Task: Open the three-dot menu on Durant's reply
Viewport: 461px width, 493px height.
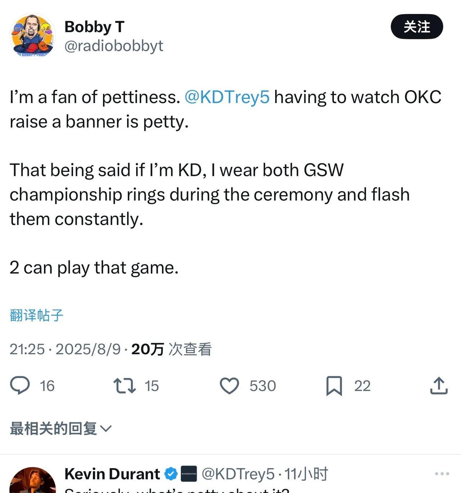Action: [442, 474]
